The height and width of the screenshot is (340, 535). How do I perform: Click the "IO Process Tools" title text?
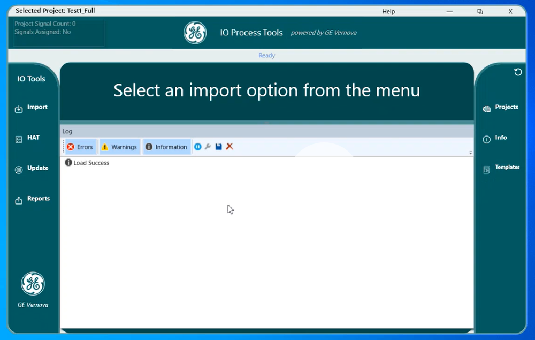click(251, 33)
